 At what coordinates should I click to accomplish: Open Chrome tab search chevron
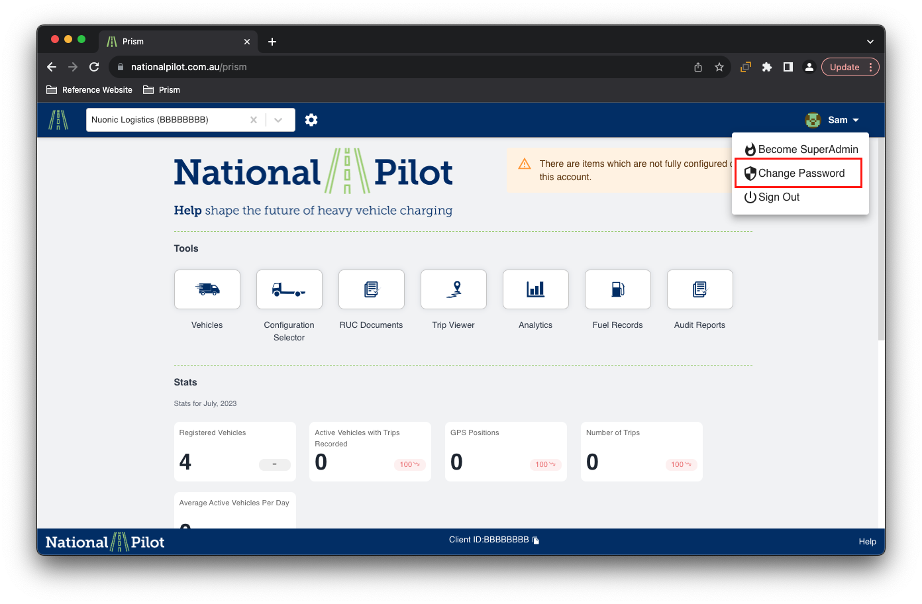coord(870,42)
